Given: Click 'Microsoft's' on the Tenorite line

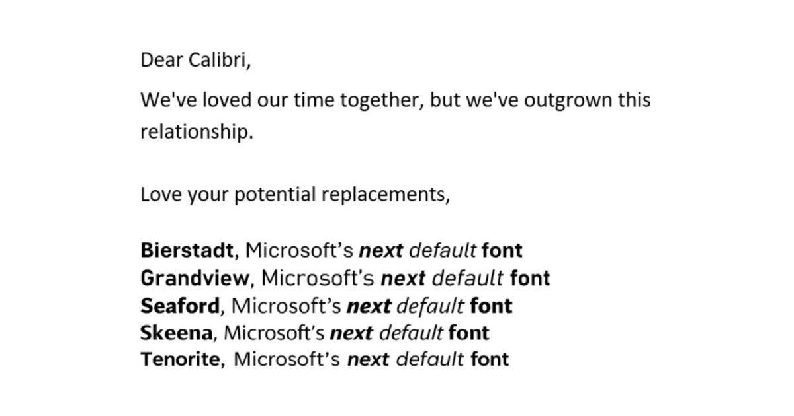Looking at the screenshot, I should 287,359.
